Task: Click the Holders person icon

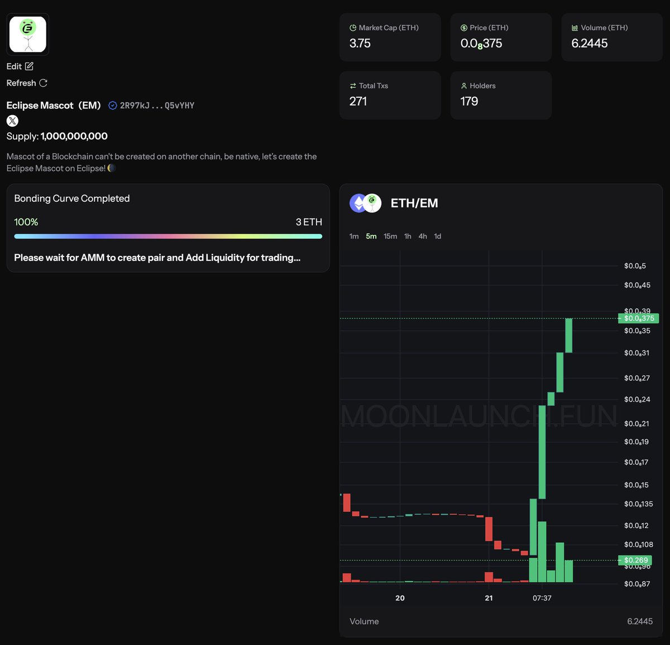Action: coord(464,86)
